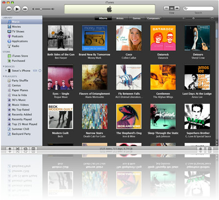Show artwork viewer button
Image resolution: width=219 pixels, height=200 pixels.
[x=33, y=149]
